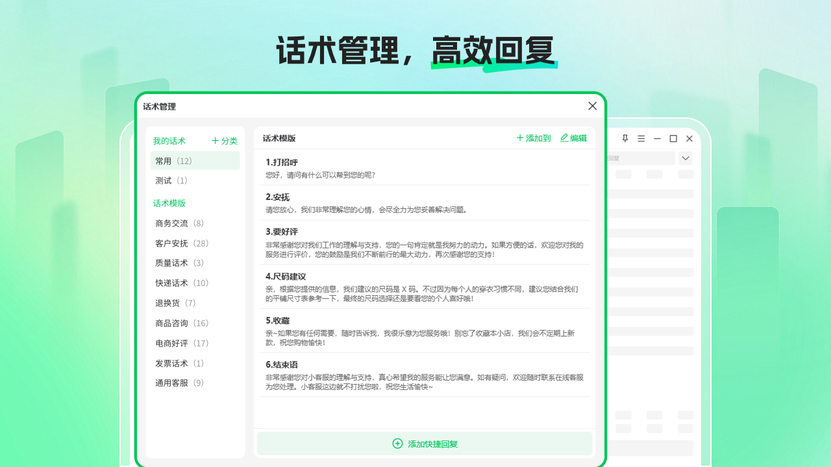831x467 pixels.
Task: Click the X icon of the 话术管理 dialog
Action: pyautogui.click(x=592, y=106)
